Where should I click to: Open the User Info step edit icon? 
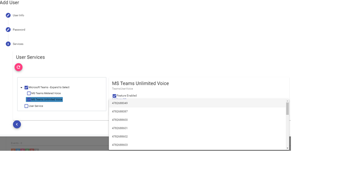[x=8, y=15]
